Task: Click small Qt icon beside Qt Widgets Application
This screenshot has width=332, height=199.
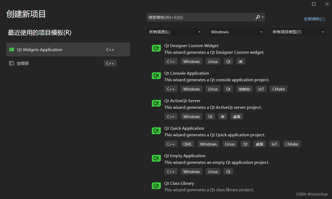Action: (12, 49)
